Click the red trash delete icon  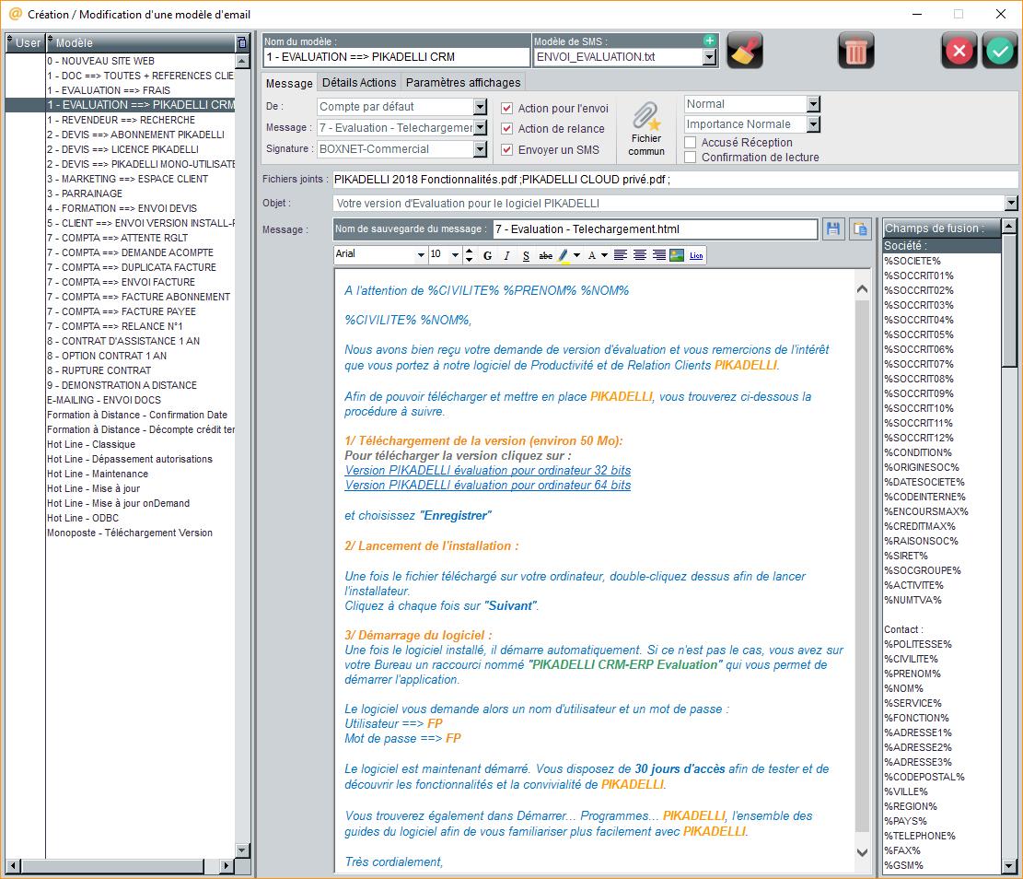[855, 51]
